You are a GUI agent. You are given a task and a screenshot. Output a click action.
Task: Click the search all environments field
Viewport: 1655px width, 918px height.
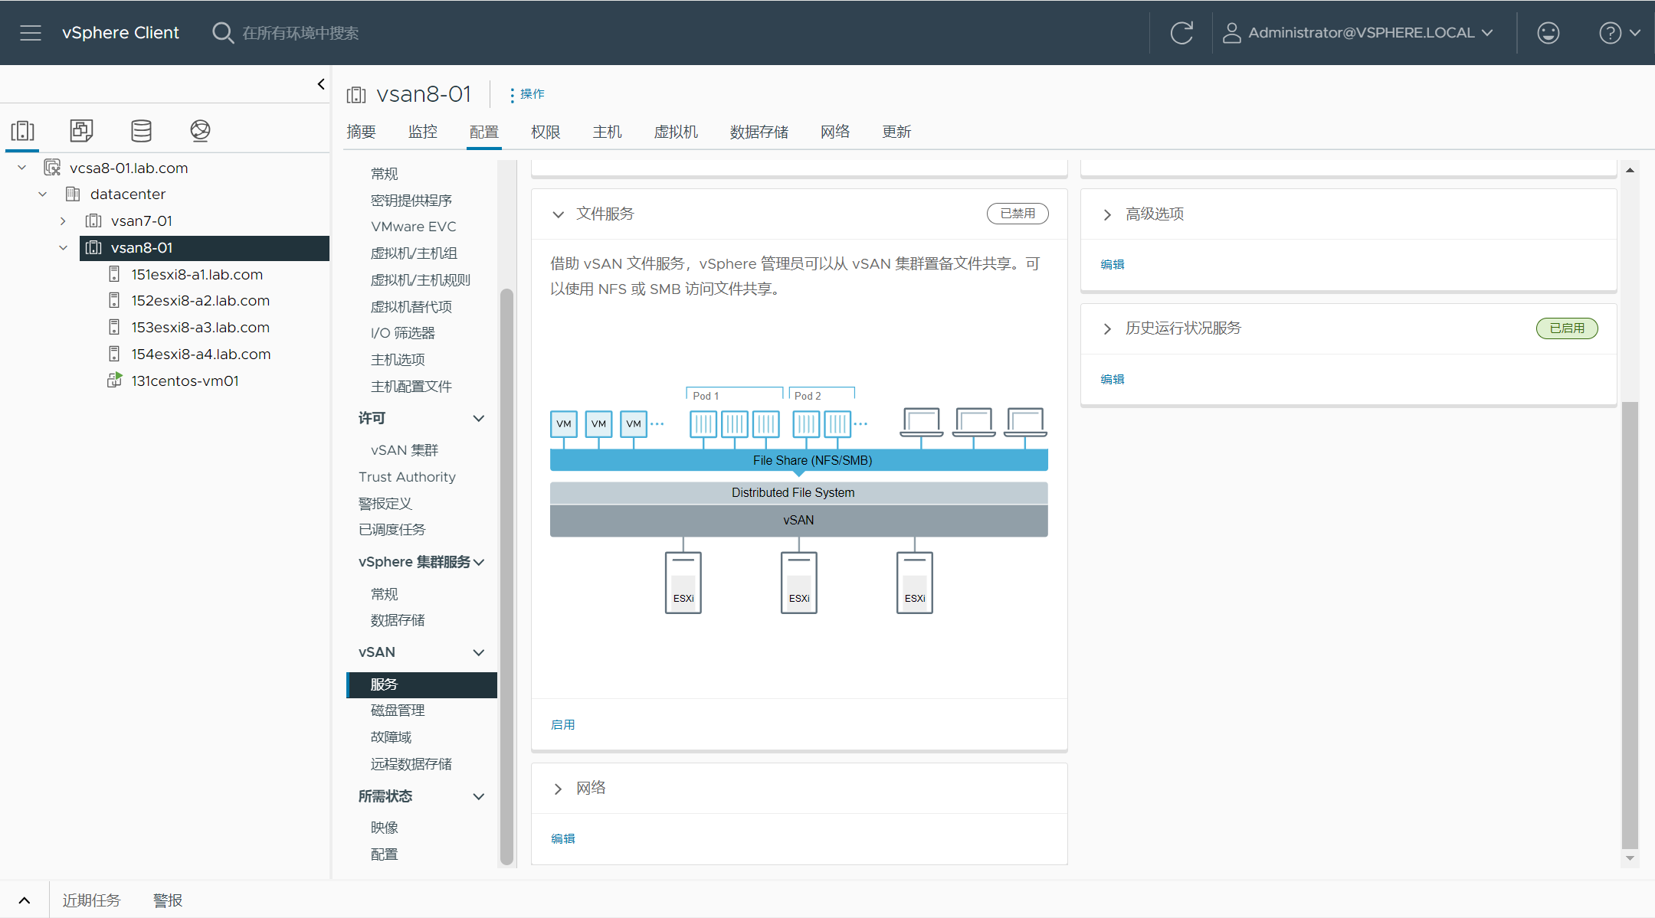[x=300, y=33]
